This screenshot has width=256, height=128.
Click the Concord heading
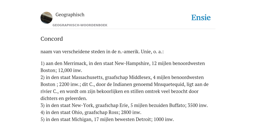[51, 39]
